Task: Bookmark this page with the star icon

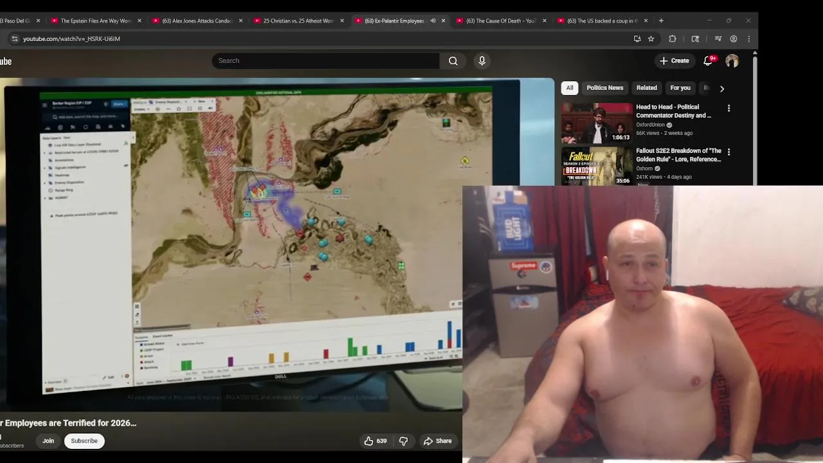Action: coord(651,39)
